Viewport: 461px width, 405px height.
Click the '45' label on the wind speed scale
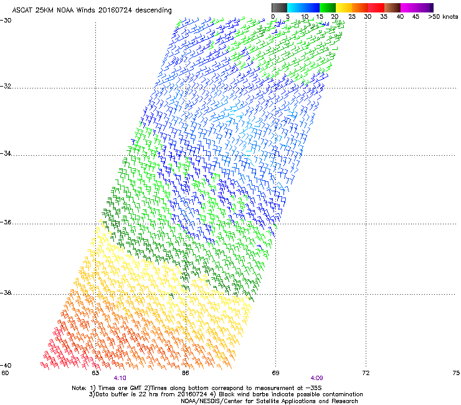[x=416, y=17]
